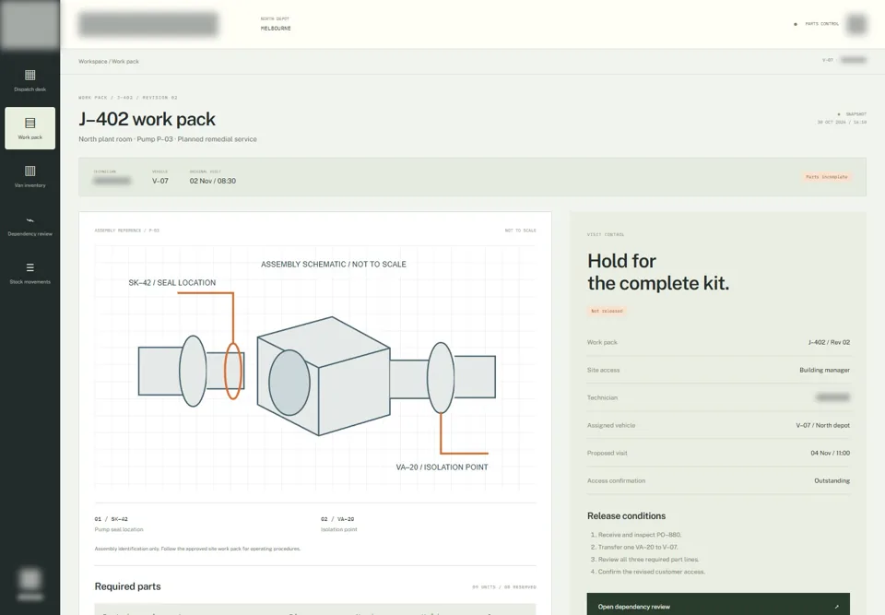Click the SK-42 seal location callout in schematic
This screenshot has width=885, height=615.
172,282
